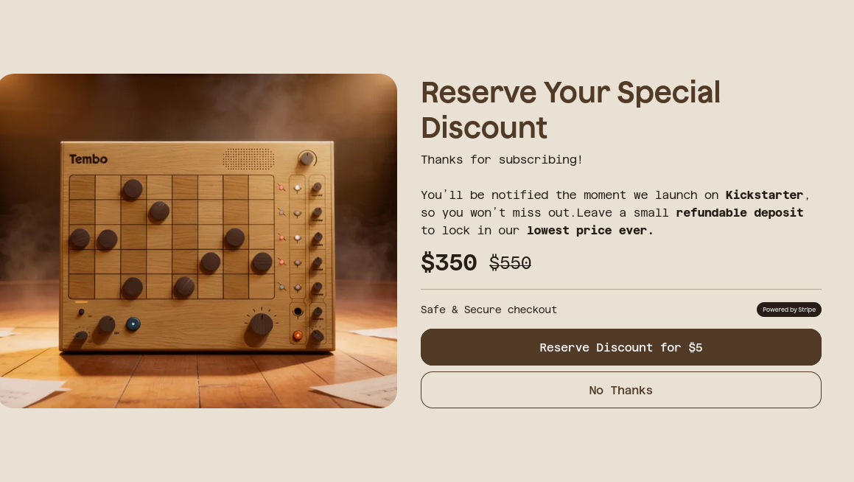Click the Safe & Secure checkout label

[x=489, y=310]
